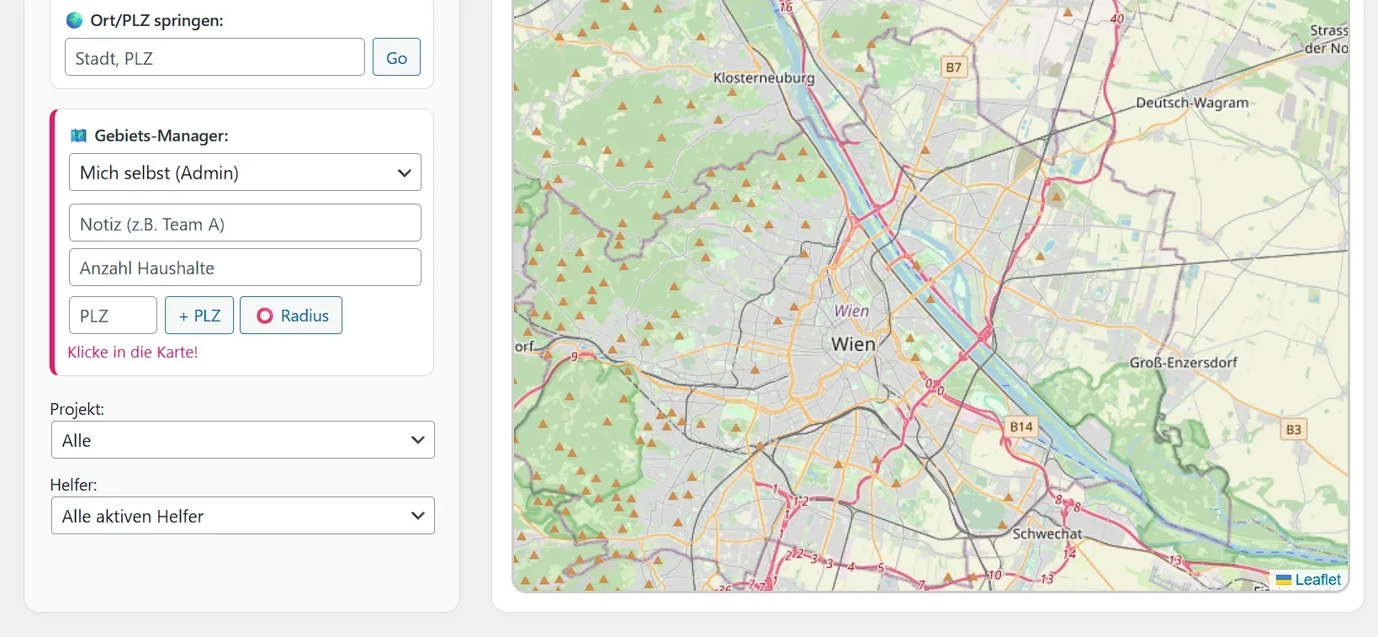Focus the 'Stadt, PLZ' search field
Screen dimensions: 1378x637
[215, 58]
